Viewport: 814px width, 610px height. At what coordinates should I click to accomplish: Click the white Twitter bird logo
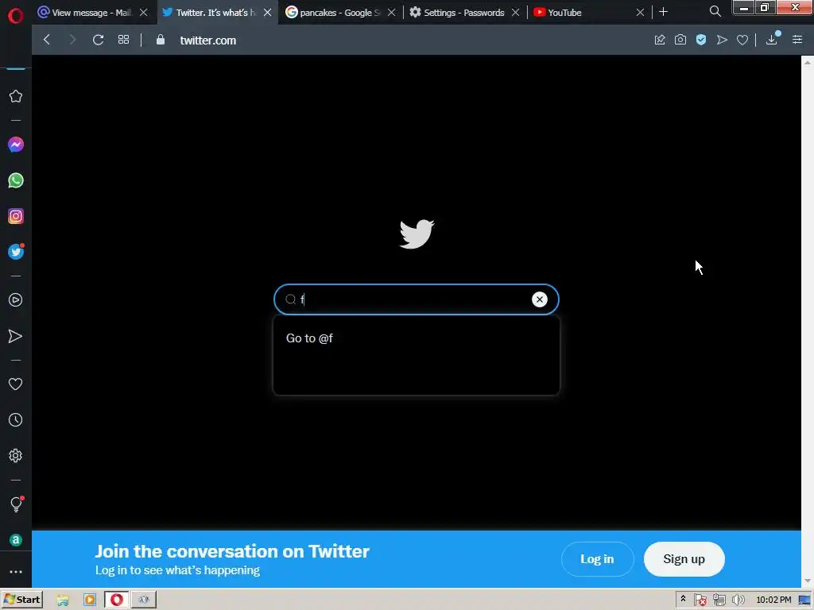[x=417, y=234]
